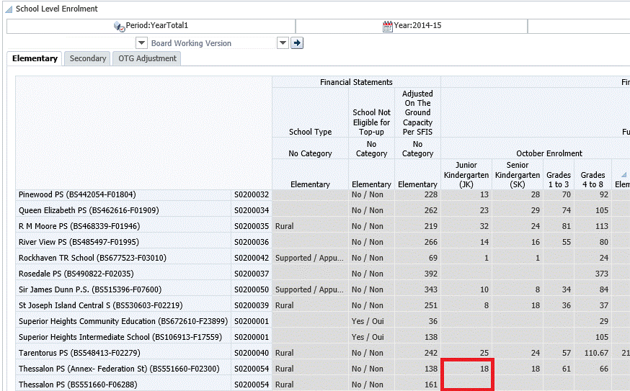Image resolution: width=630 pixels, height=391 pixels.
Task: Select the Rosedale PS row header
Action: (x=77, y=274)
